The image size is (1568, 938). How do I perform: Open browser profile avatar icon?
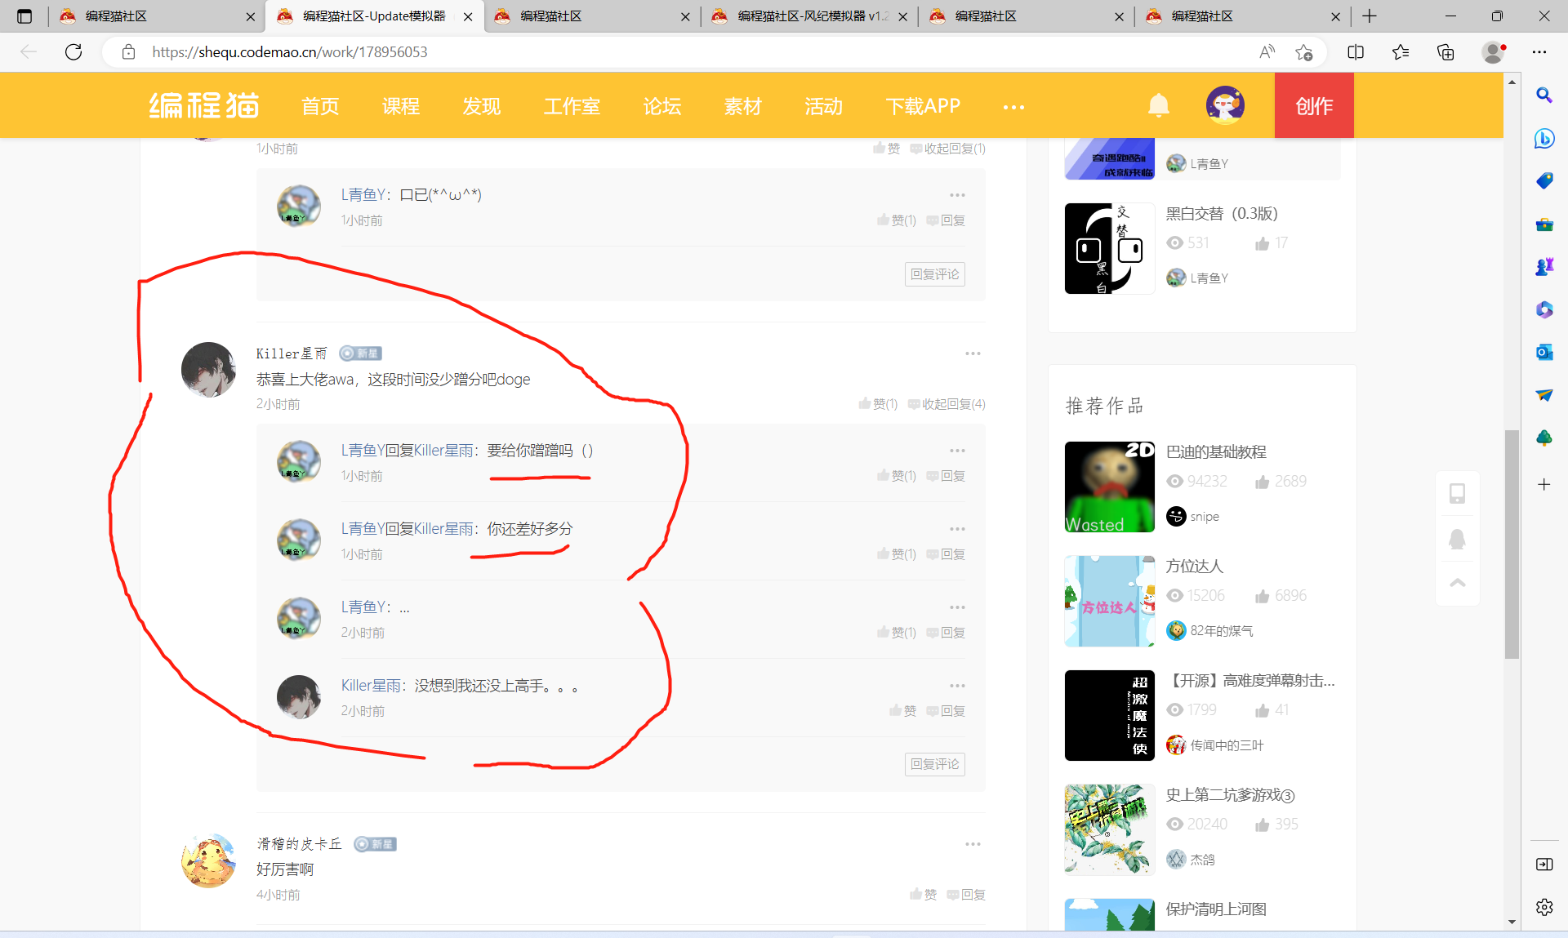coord(1494,52)
